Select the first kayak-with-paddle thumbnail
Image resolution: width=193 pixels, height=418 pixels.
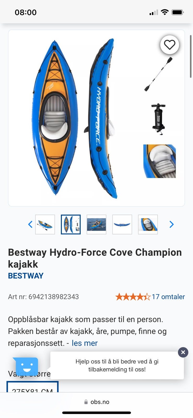pyautogui.click(x=45, y=224)
